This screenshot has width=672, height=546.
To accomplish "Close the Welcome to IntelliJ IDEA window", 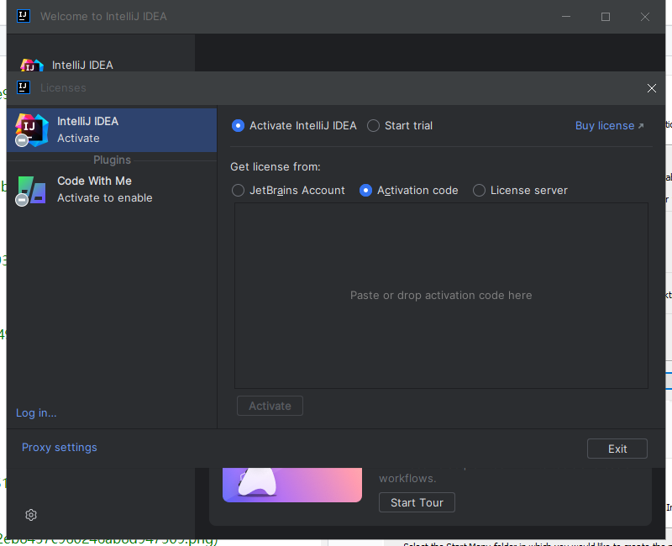I will click(x=645, y=17).
